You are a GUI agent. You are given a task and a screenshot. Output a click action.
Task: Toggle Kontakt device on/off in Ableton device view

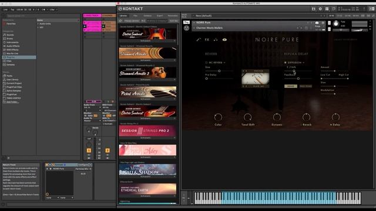pos(47,165)
